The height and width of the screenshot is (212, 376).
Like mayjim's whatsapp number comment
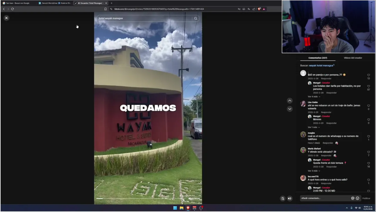[369, 136]
